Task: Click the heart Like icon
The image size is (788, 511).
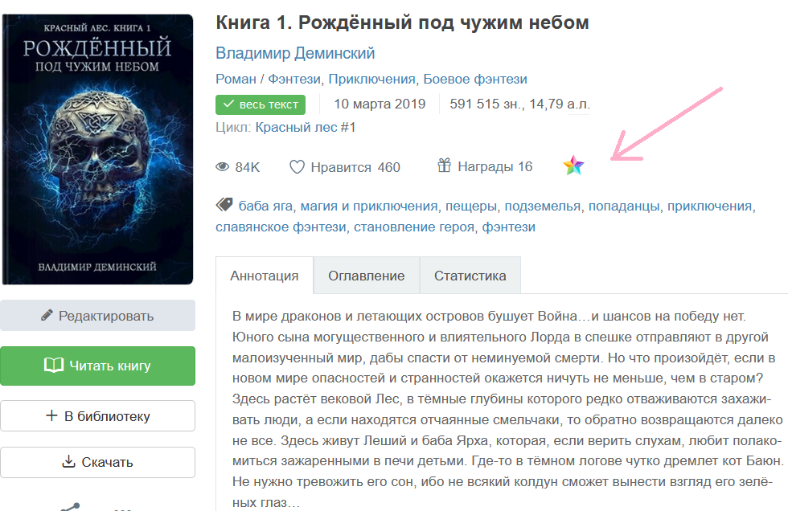Action: point(297,166)
